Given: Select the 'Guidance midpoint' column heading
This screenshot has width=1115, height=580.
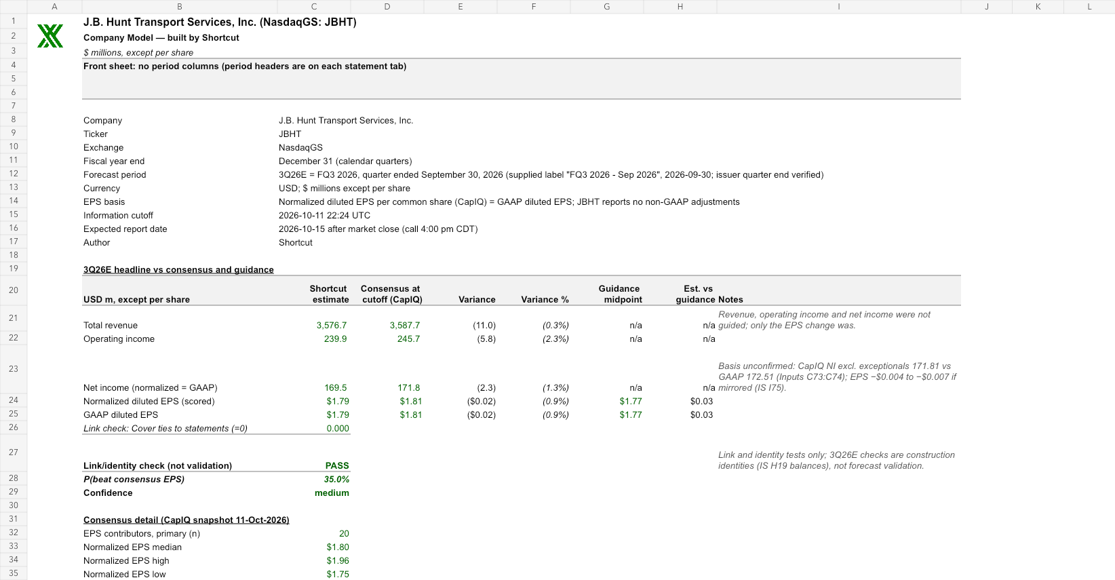Looking at the screenshot, I should [620, 294].
